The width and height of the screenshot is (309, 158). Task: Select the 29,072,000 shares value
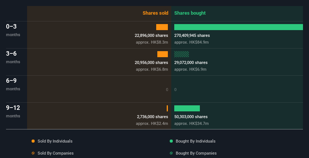coord(191,63)
